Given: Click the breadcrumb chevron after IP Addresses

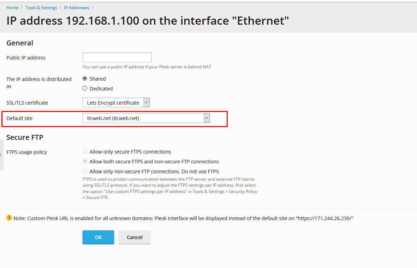Looking at the screenshot, I should [93, 7].
